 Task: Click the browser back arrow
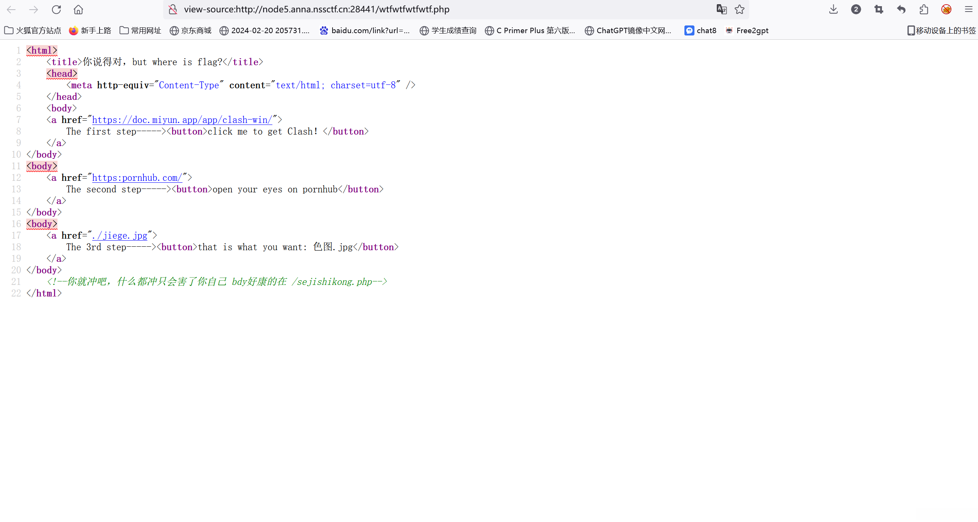click(x=11, y=9)
